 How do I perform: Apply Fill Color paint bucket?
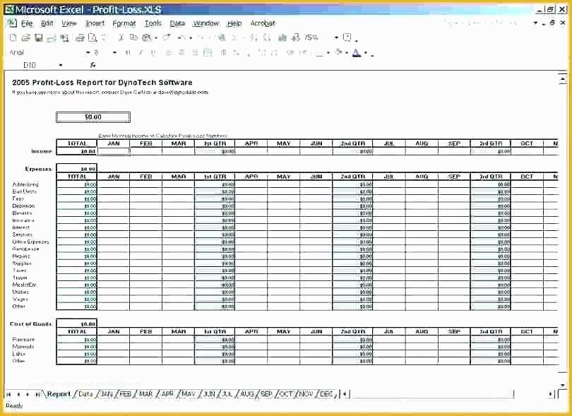tap(338, 53)
